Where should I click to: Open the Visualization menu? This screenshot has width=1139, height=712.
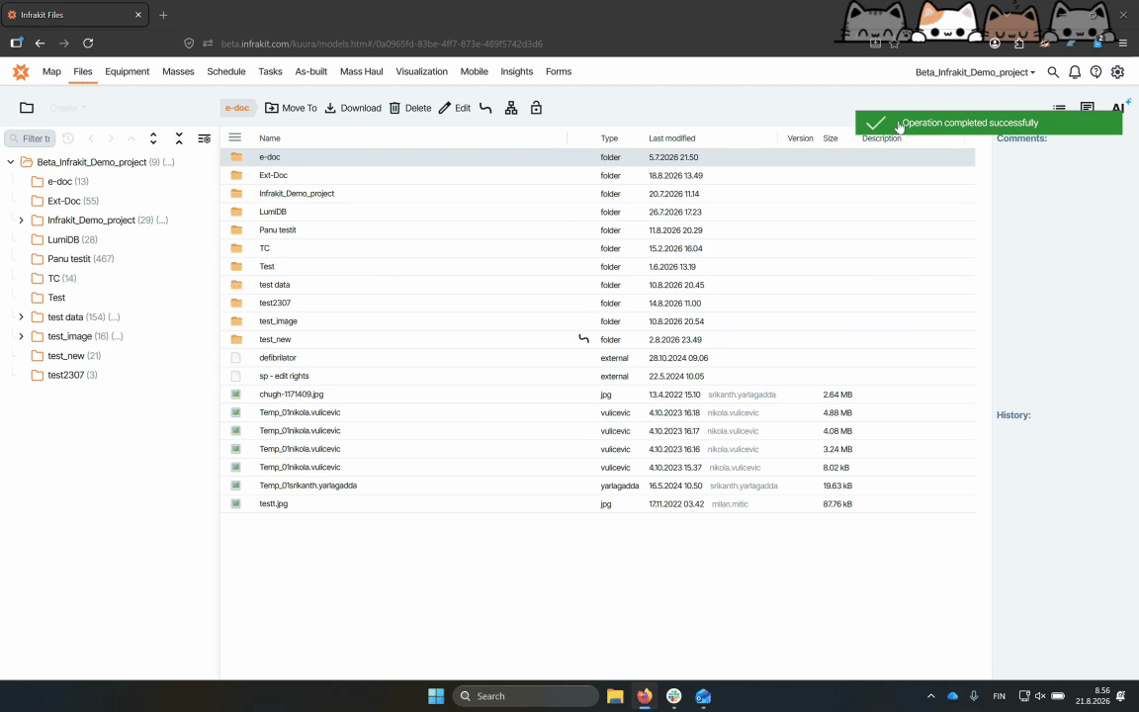click(421, 71)
